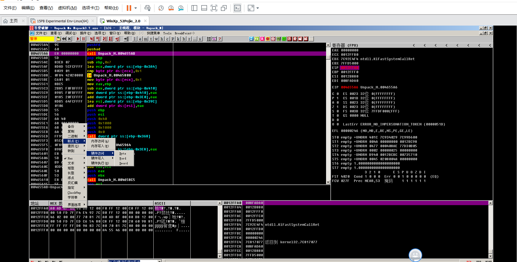Toggle the checked Hex display option
Image resolution: width=517 pixels, height=262 pixels.
74,158
